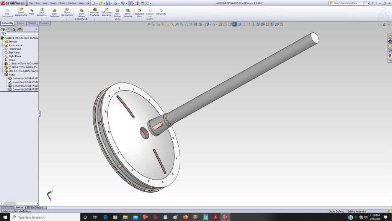Create a New Motion Study

[117, 15]
